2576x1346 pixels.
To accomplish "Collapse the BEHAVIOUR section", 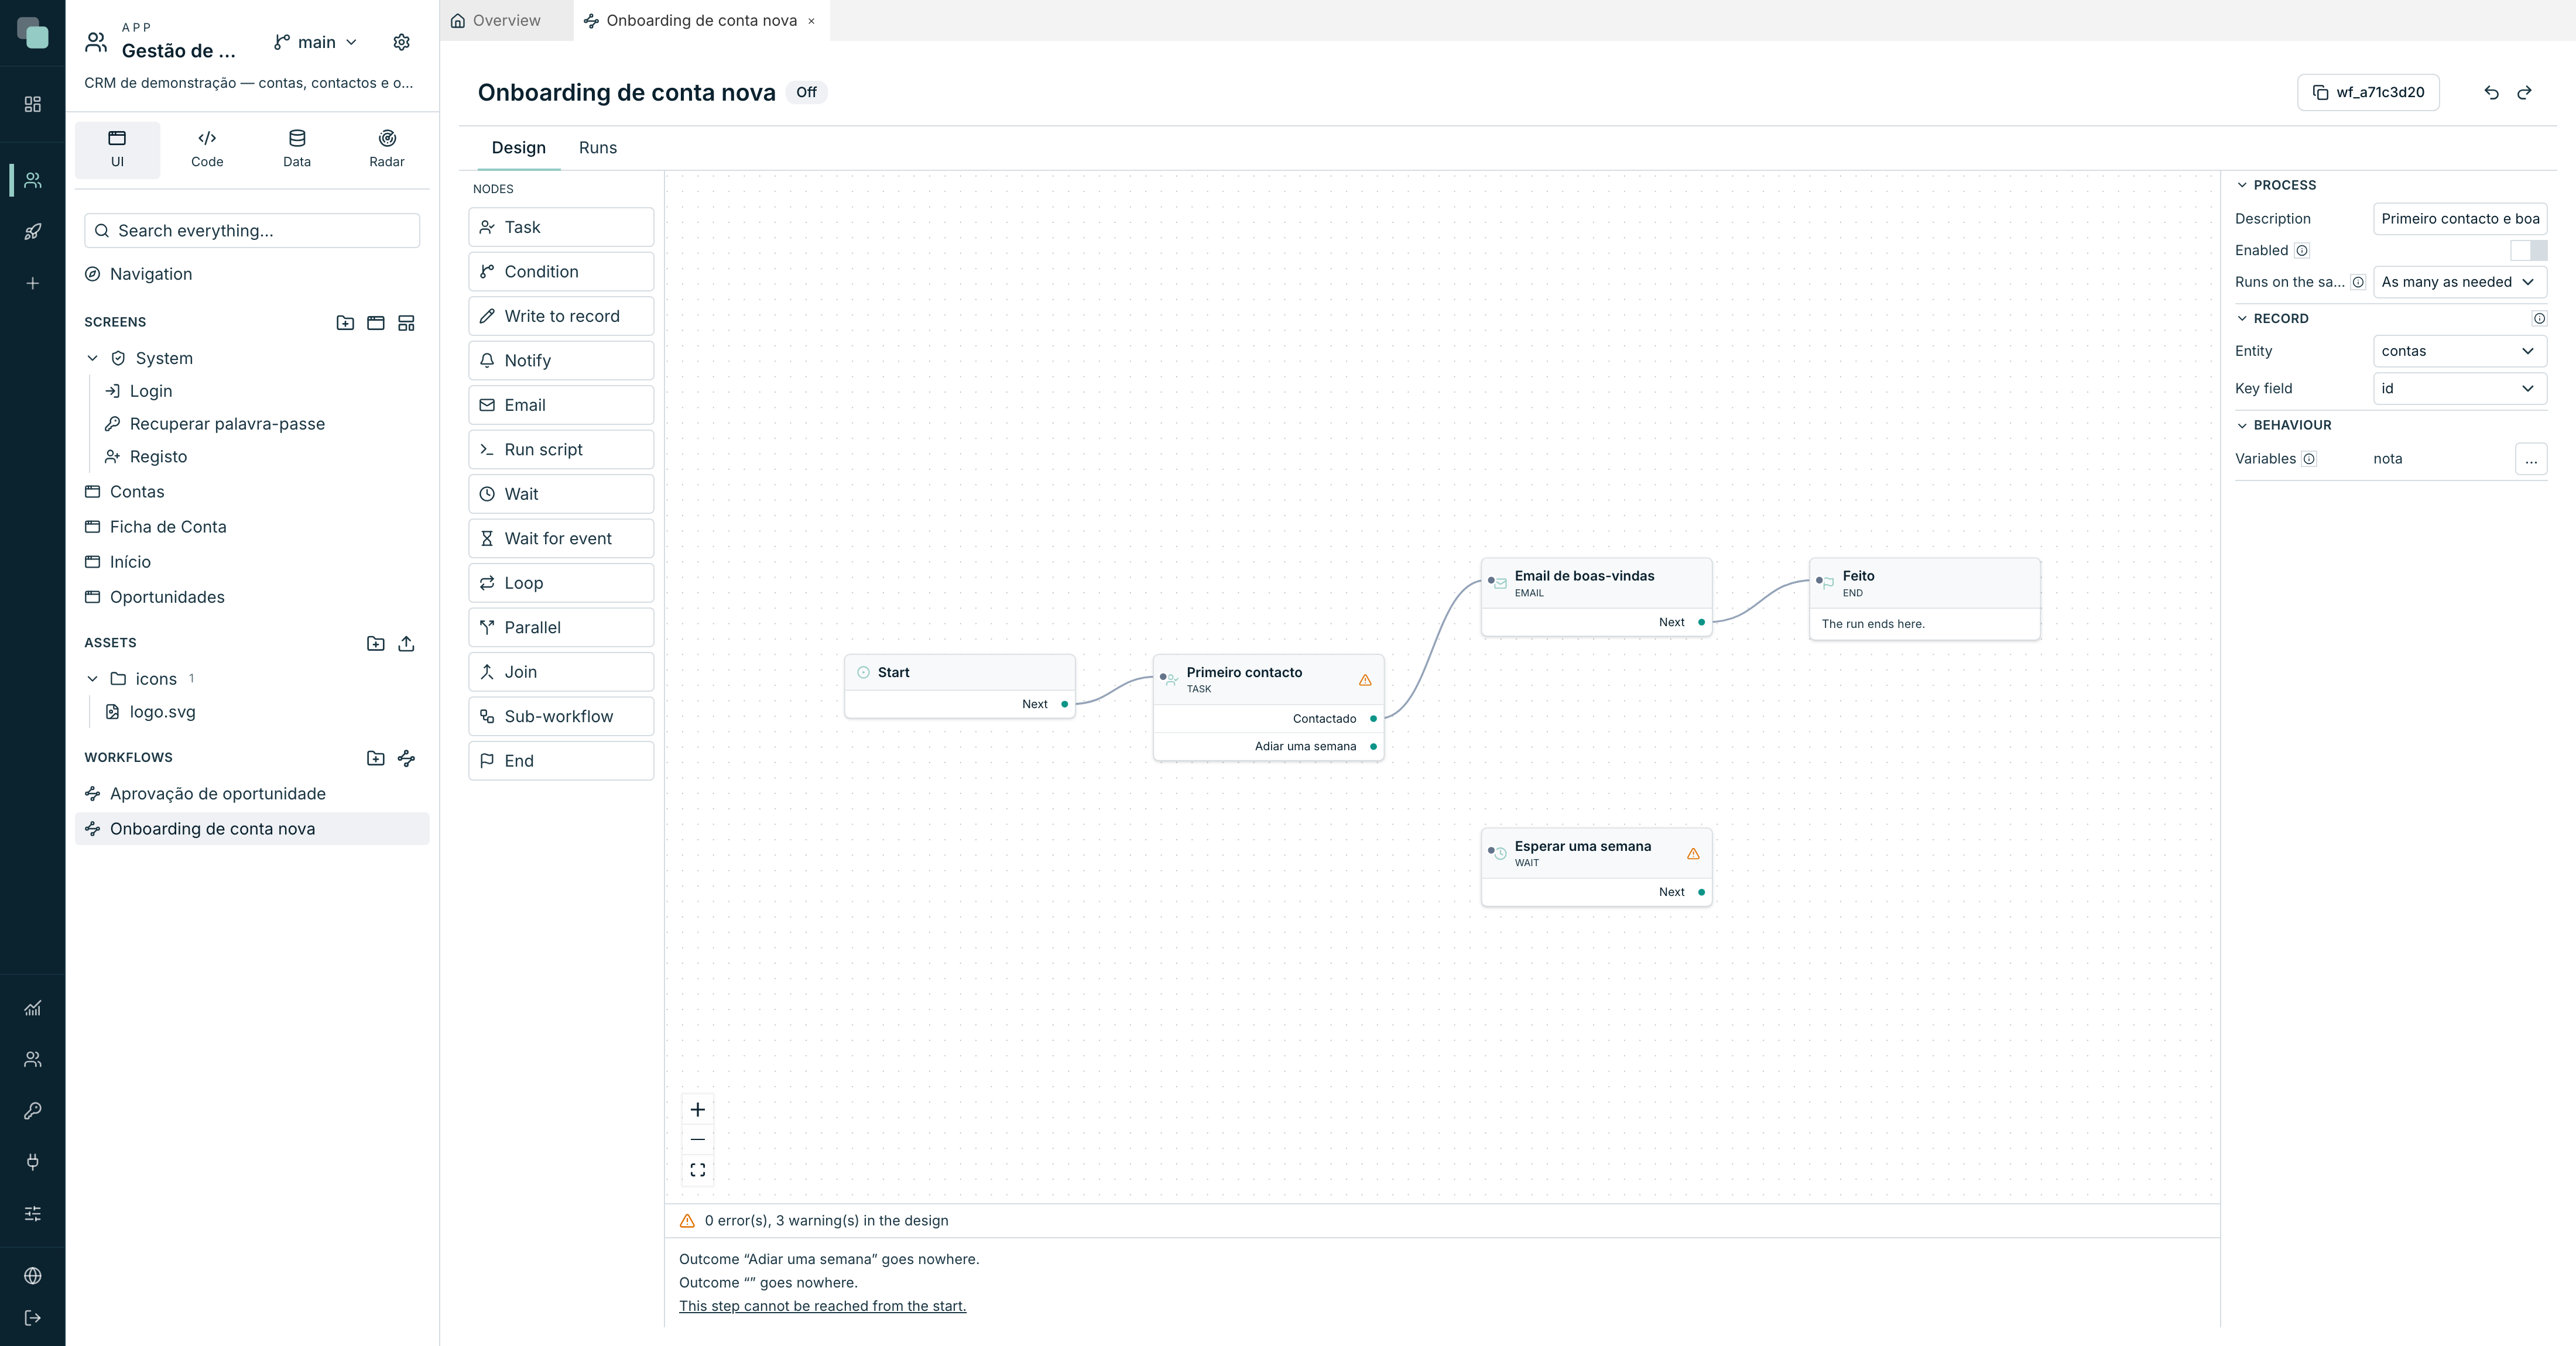I will (2242, 425).
